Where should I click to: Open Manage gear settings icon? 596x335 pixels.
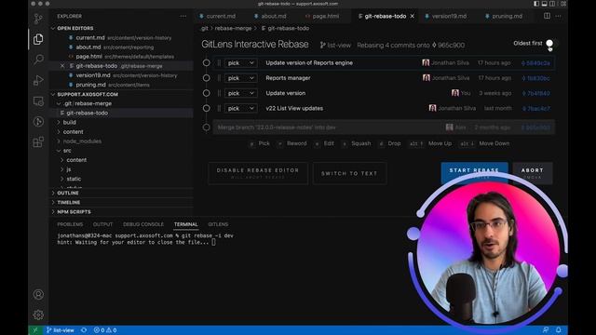click(38, 315)
